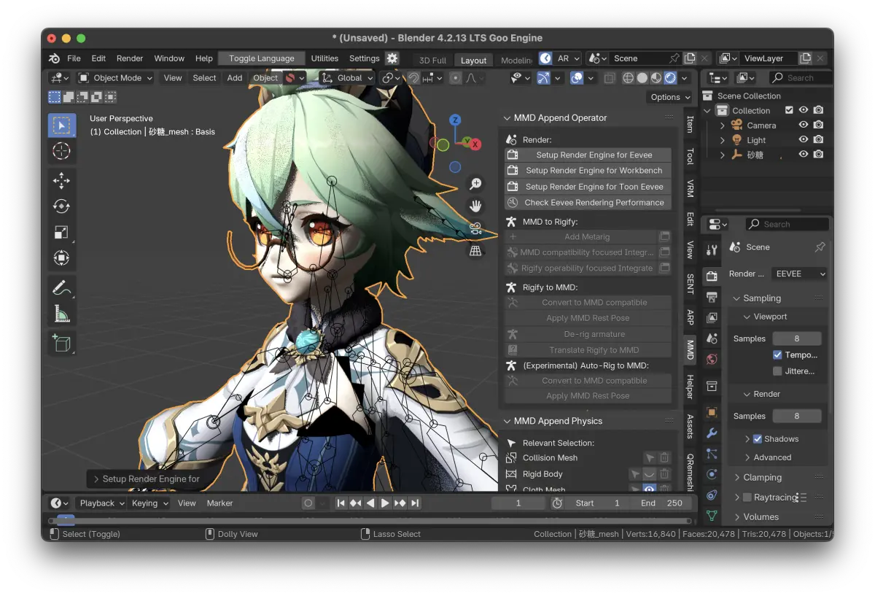Viewport: 875px width, 596px height.
Task: Expand the Light tree item
Action: pyautogui.click(x=723, y=140)
